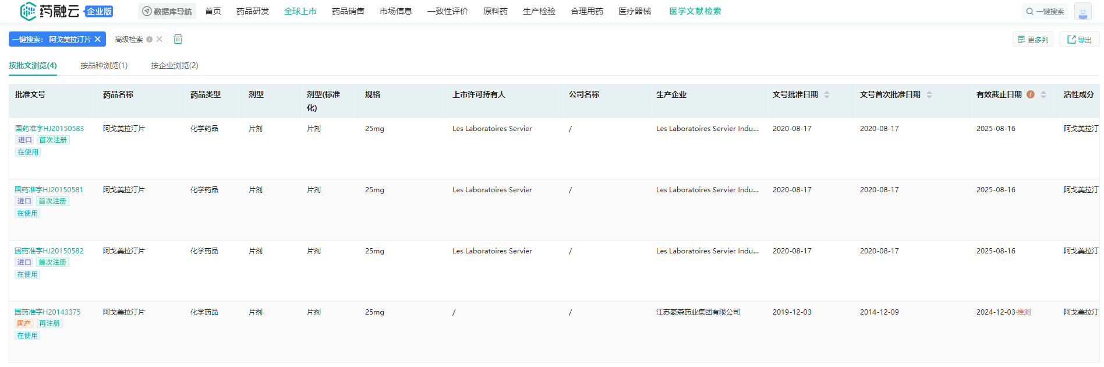The height and width of the screenshot is (367, 1104).
Task: Open approval number 国药准字HJ20150581
Action: click(x=49, y=190)
